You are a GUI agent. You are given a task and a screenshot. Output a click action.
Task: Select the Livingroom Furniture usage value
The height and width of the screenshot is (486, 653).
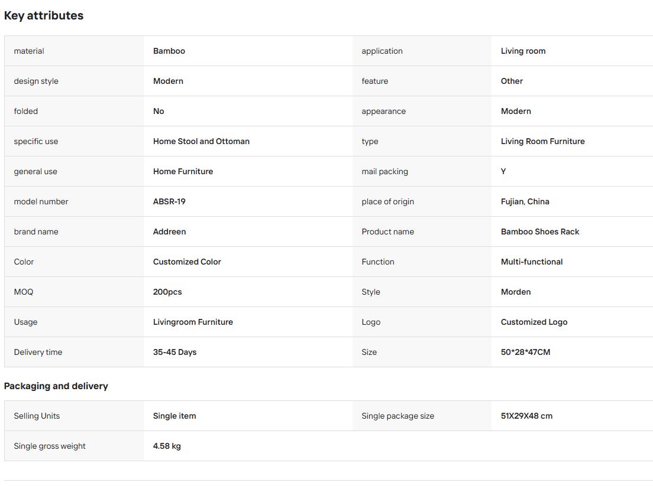(x=193, y=322)
